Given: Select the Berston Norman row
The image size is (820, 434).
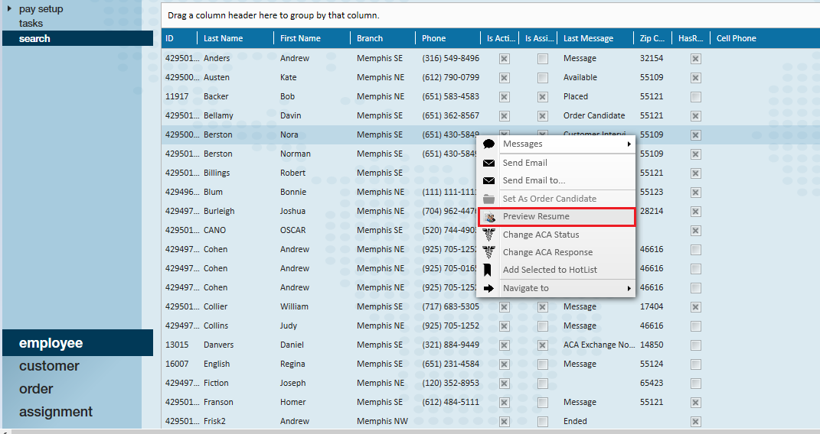Looking at the screenshot, I should pos(491,154).
